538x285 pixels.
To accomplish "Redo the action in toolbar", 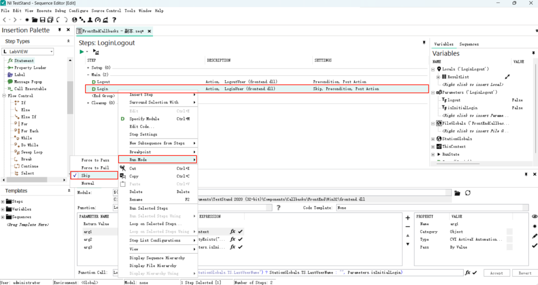I will tap(66, 20).
